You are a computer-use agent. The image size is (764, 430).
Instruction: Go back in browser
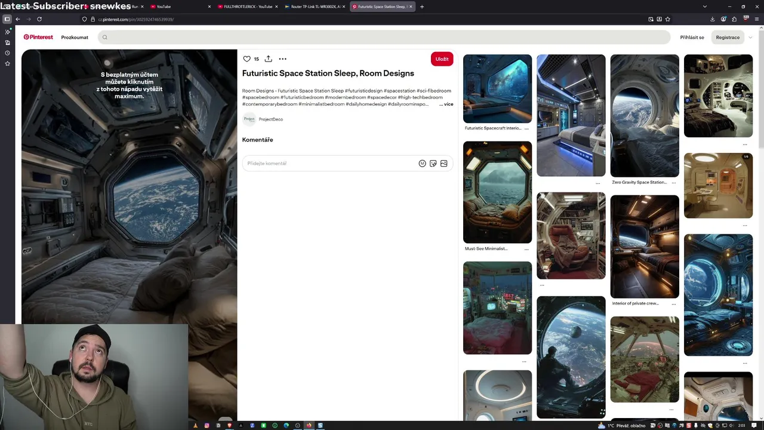[18, 19]
